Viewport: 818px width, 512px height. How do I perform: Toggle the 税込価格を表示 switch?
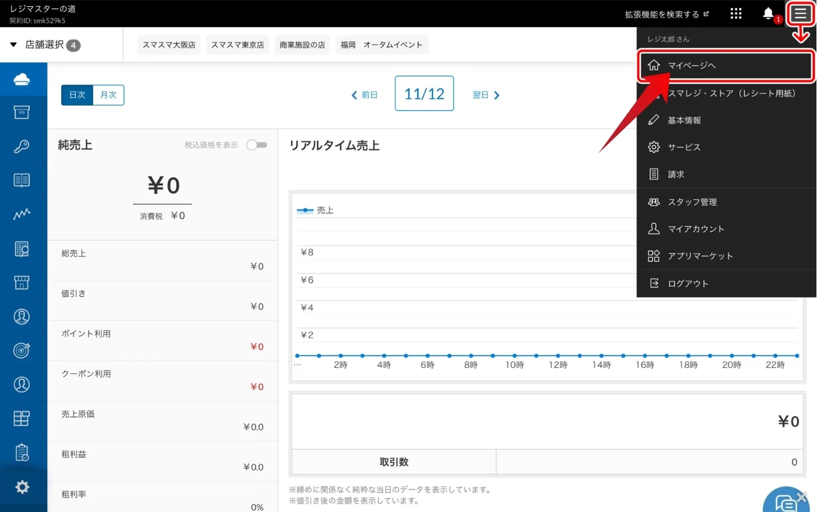coord(256,145)
